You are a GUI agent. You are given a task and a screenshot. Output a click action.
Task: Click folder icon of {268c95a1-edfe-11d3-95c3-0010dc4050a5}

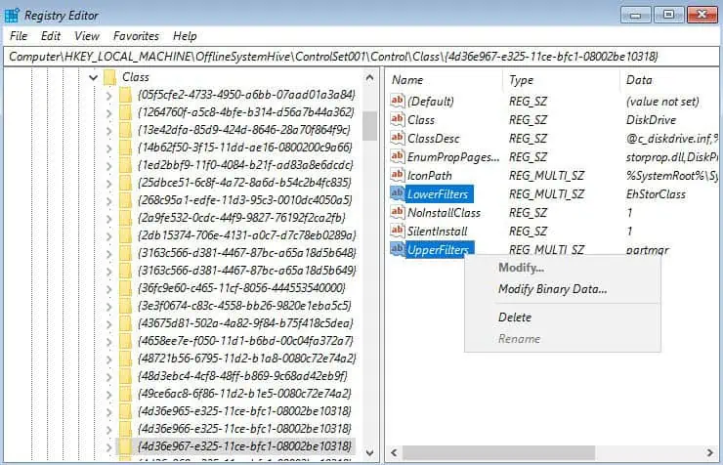[x=125, y=200]
